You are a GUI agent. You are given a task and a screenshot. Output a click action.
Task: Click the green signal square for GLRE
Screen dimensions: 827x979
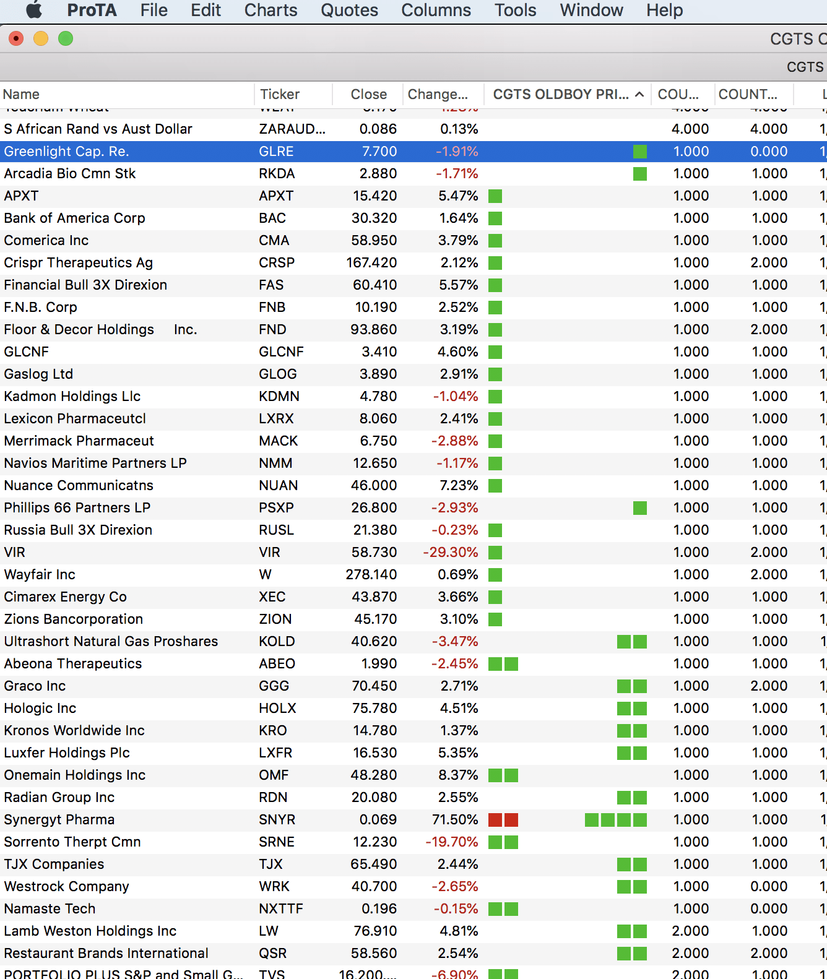pyautogui.click(x=640, y=152)
